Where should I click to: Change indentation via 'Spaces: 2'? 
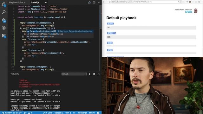point(59,113)
